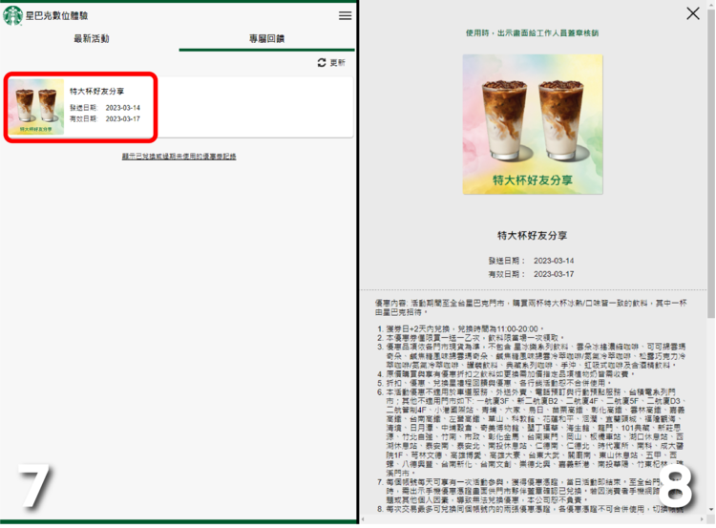
Task: Open the 顯示已兌換或過期未使用的優惠券記錄 link
Action: [x=179, y=156]
